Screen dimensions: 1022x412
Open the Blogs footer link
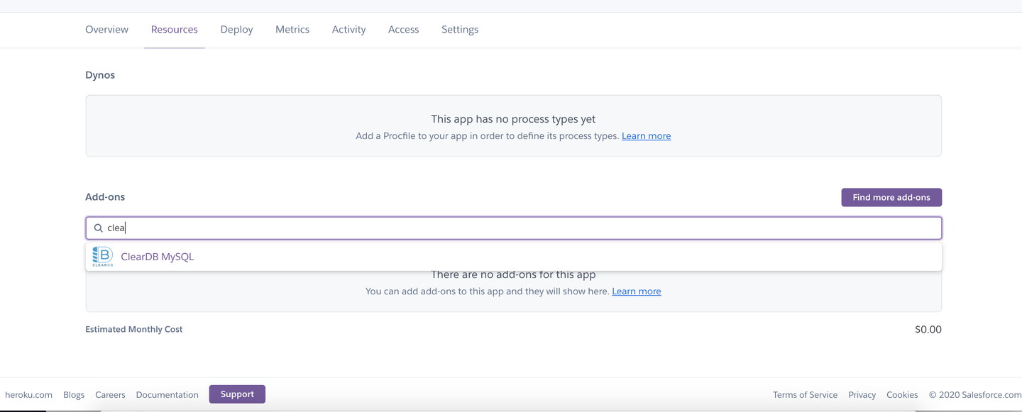click(x=74, y=395)
